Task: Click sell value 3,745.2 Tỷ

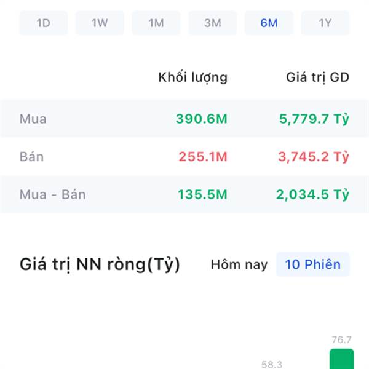Action: click(x=314, y=157)
